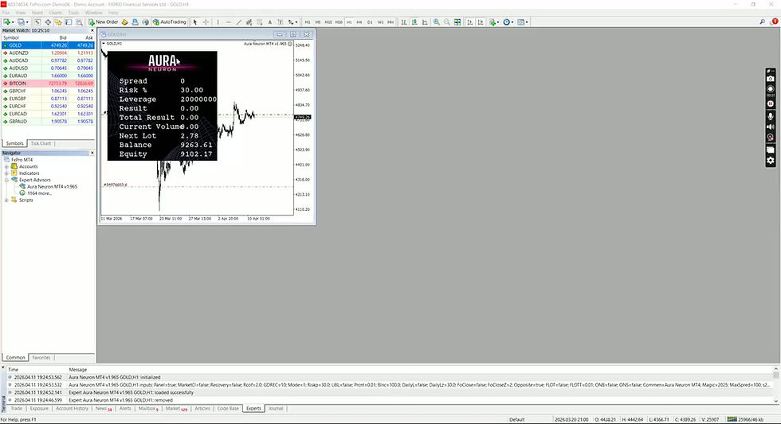Toggle Chart Shift icon
Viewport: 781px width, 424px height.
point(480,21)
